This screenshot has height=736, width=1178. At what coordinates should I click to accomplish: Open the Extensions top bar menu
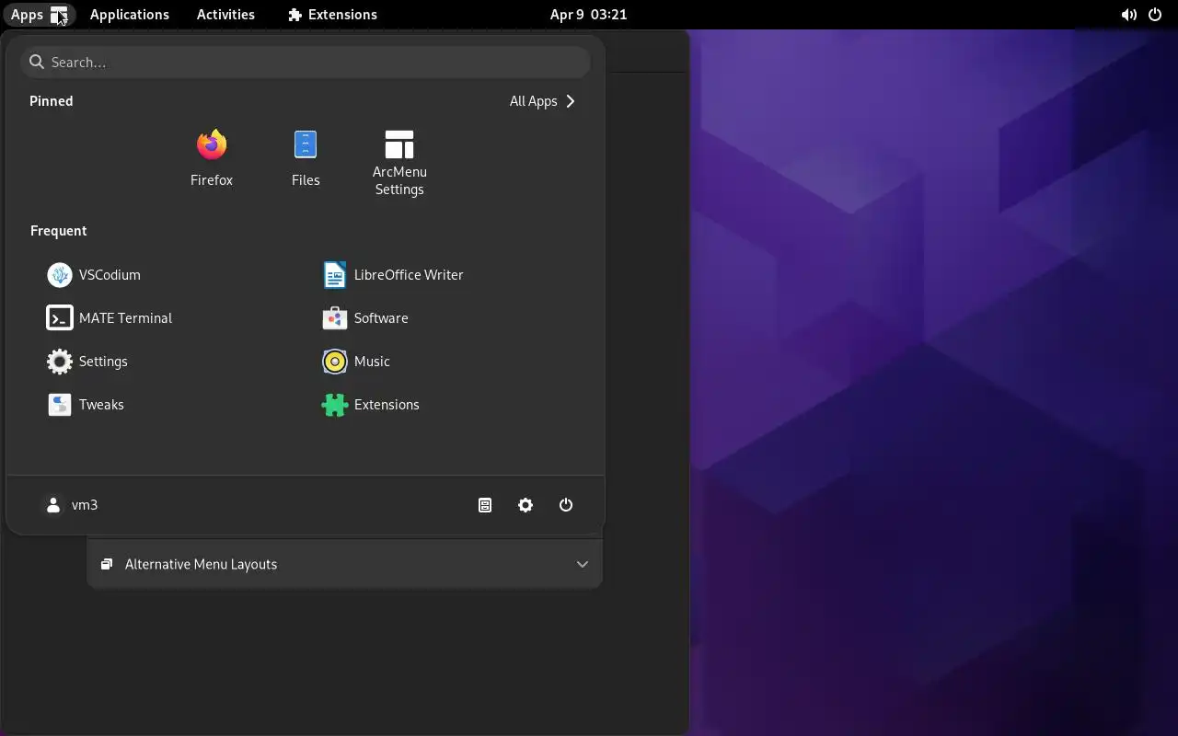click(x=332, y=15)
